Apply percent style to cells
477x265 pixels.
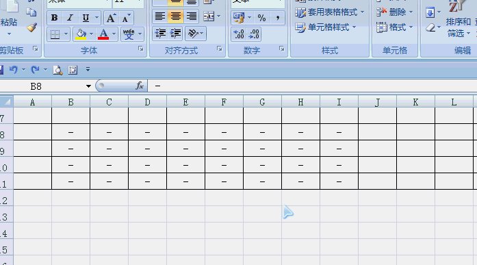261,18
